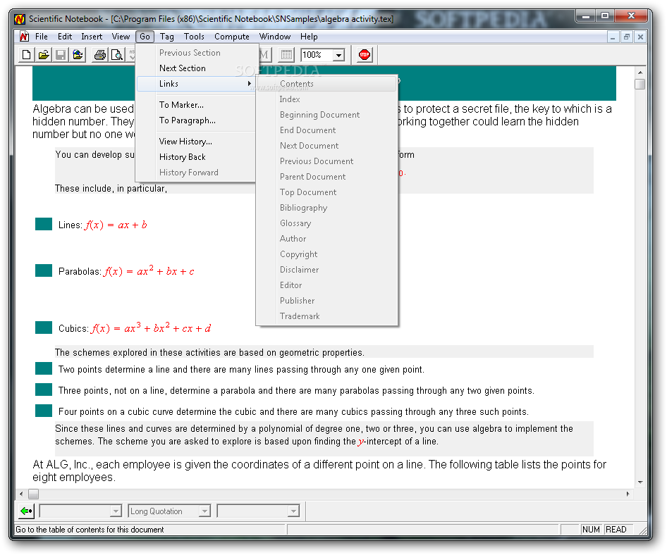Click the teal bullet beside Lines formula
The height and width of the screenshot is (555, 667).
coord(44,224)
